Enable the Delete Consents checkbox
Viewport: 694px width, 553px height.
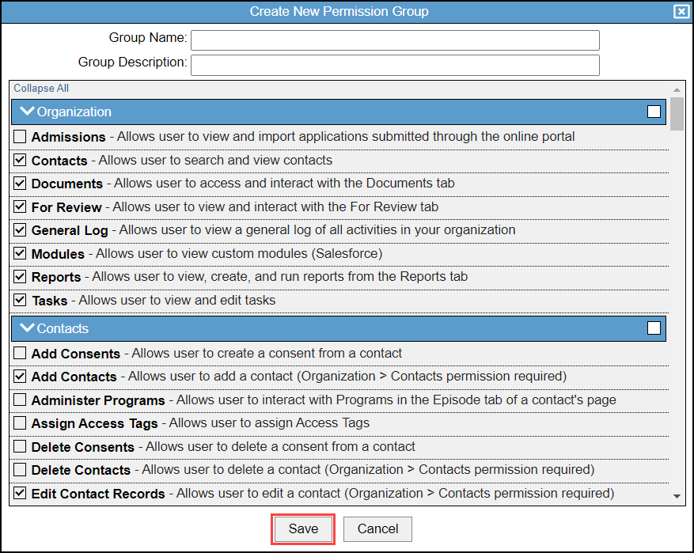tap(20, 446)
